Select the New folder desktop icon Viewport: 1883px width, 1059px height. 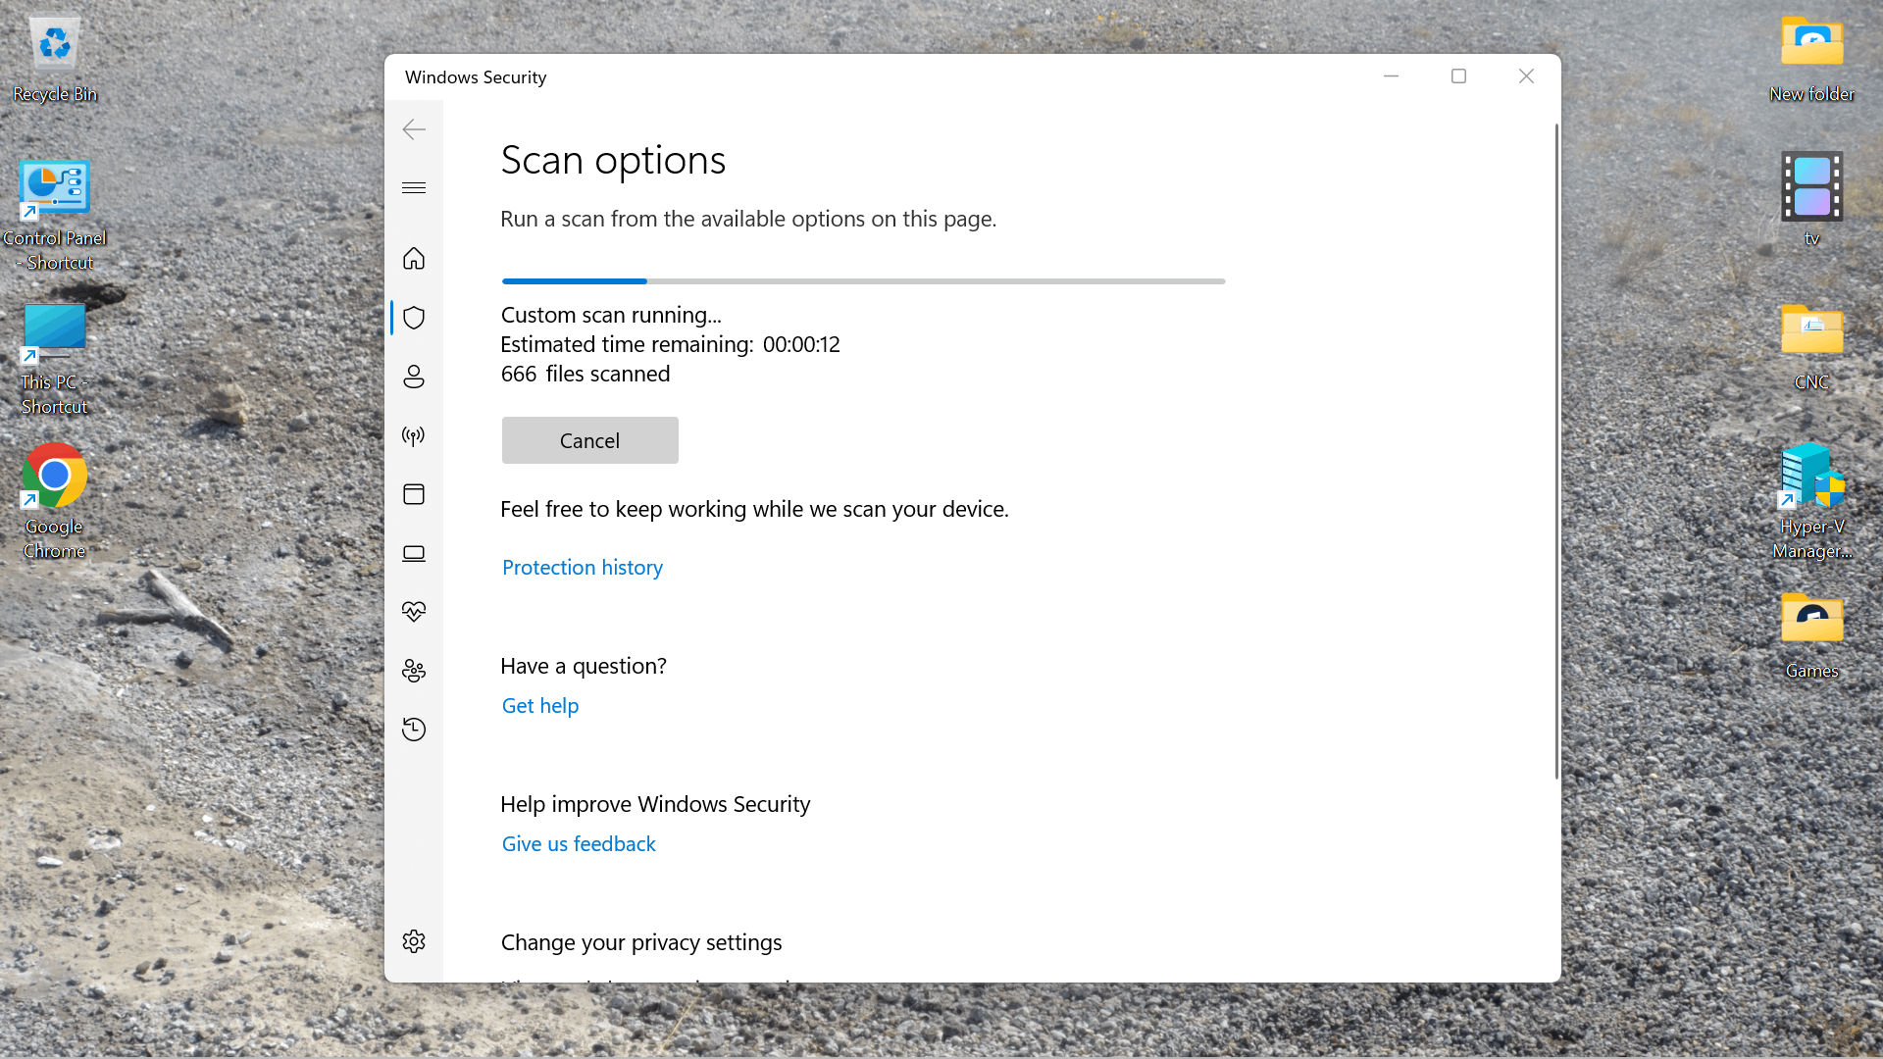[1811, 59]
